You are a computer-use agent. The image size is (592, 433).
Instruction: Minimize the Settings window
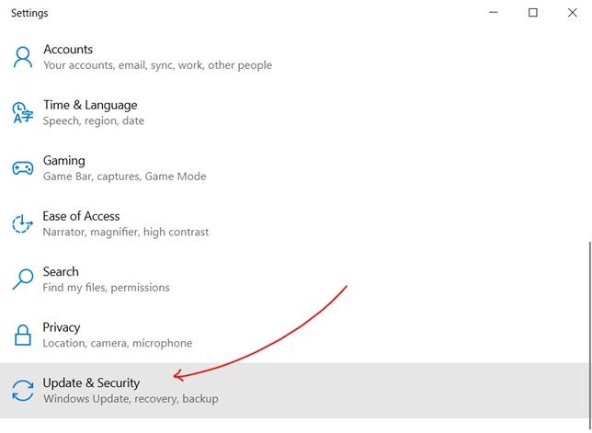491,13
